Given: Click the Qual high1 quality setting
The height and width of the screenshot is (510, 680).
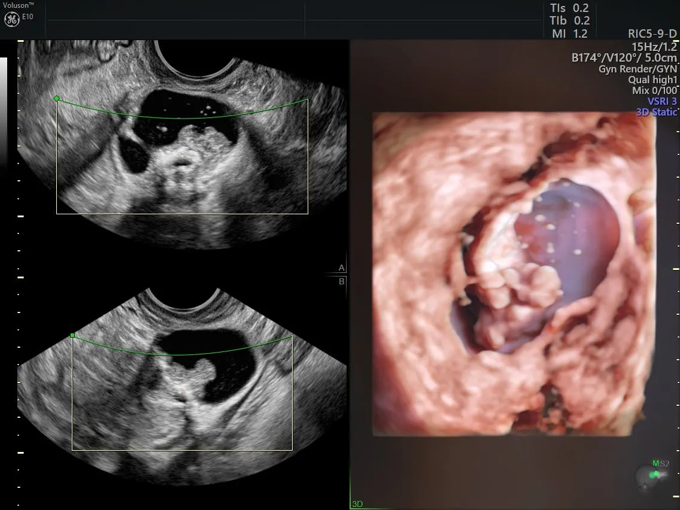Looking at the screenshot, I should 652,80.
